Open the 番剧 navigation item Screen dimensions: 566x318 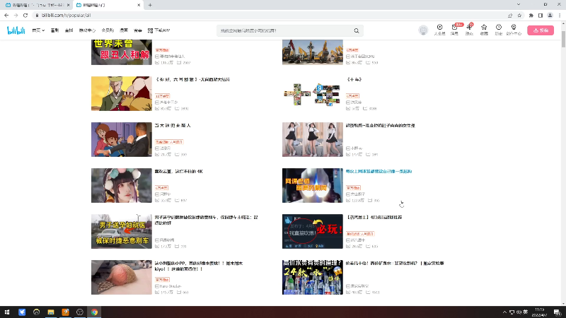(x=54, y=30)
